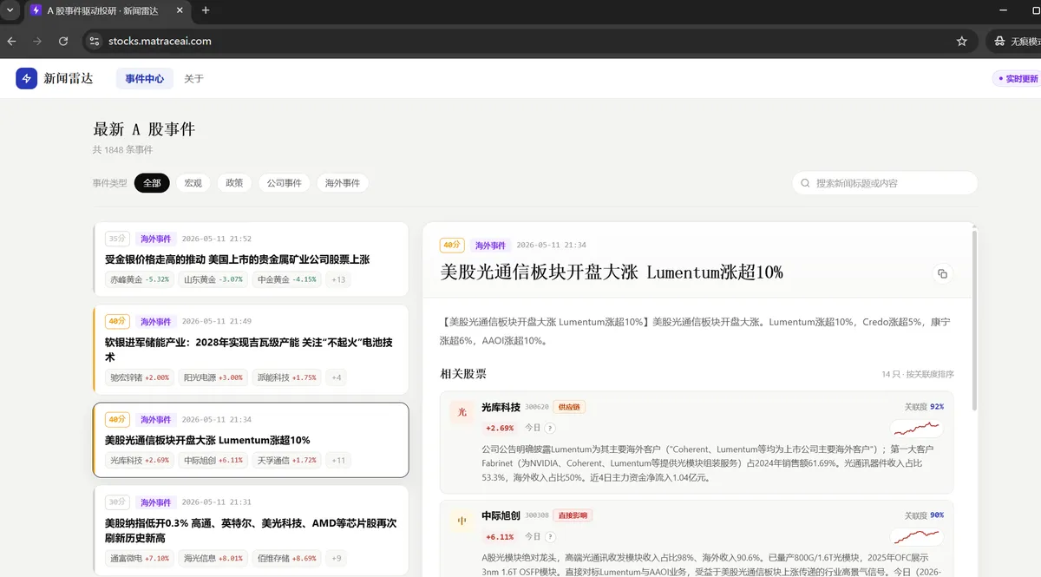Click the 佰维存储 +8.69% stock chip
The image size is (1041, 577).
tap(286, 558)
